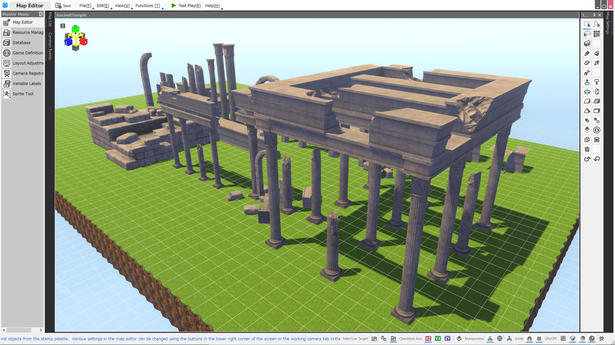Click the Save button

pyautogui.click(x=63, y=5)
